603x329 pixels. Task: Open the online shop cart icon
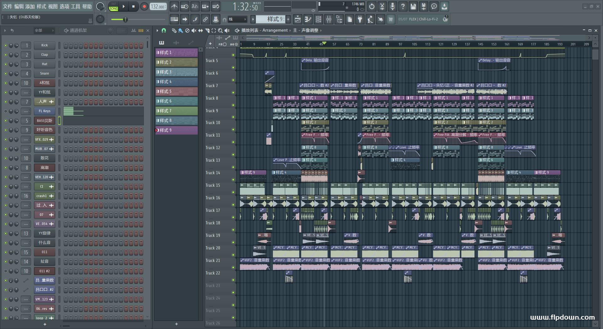coord(391,19)
